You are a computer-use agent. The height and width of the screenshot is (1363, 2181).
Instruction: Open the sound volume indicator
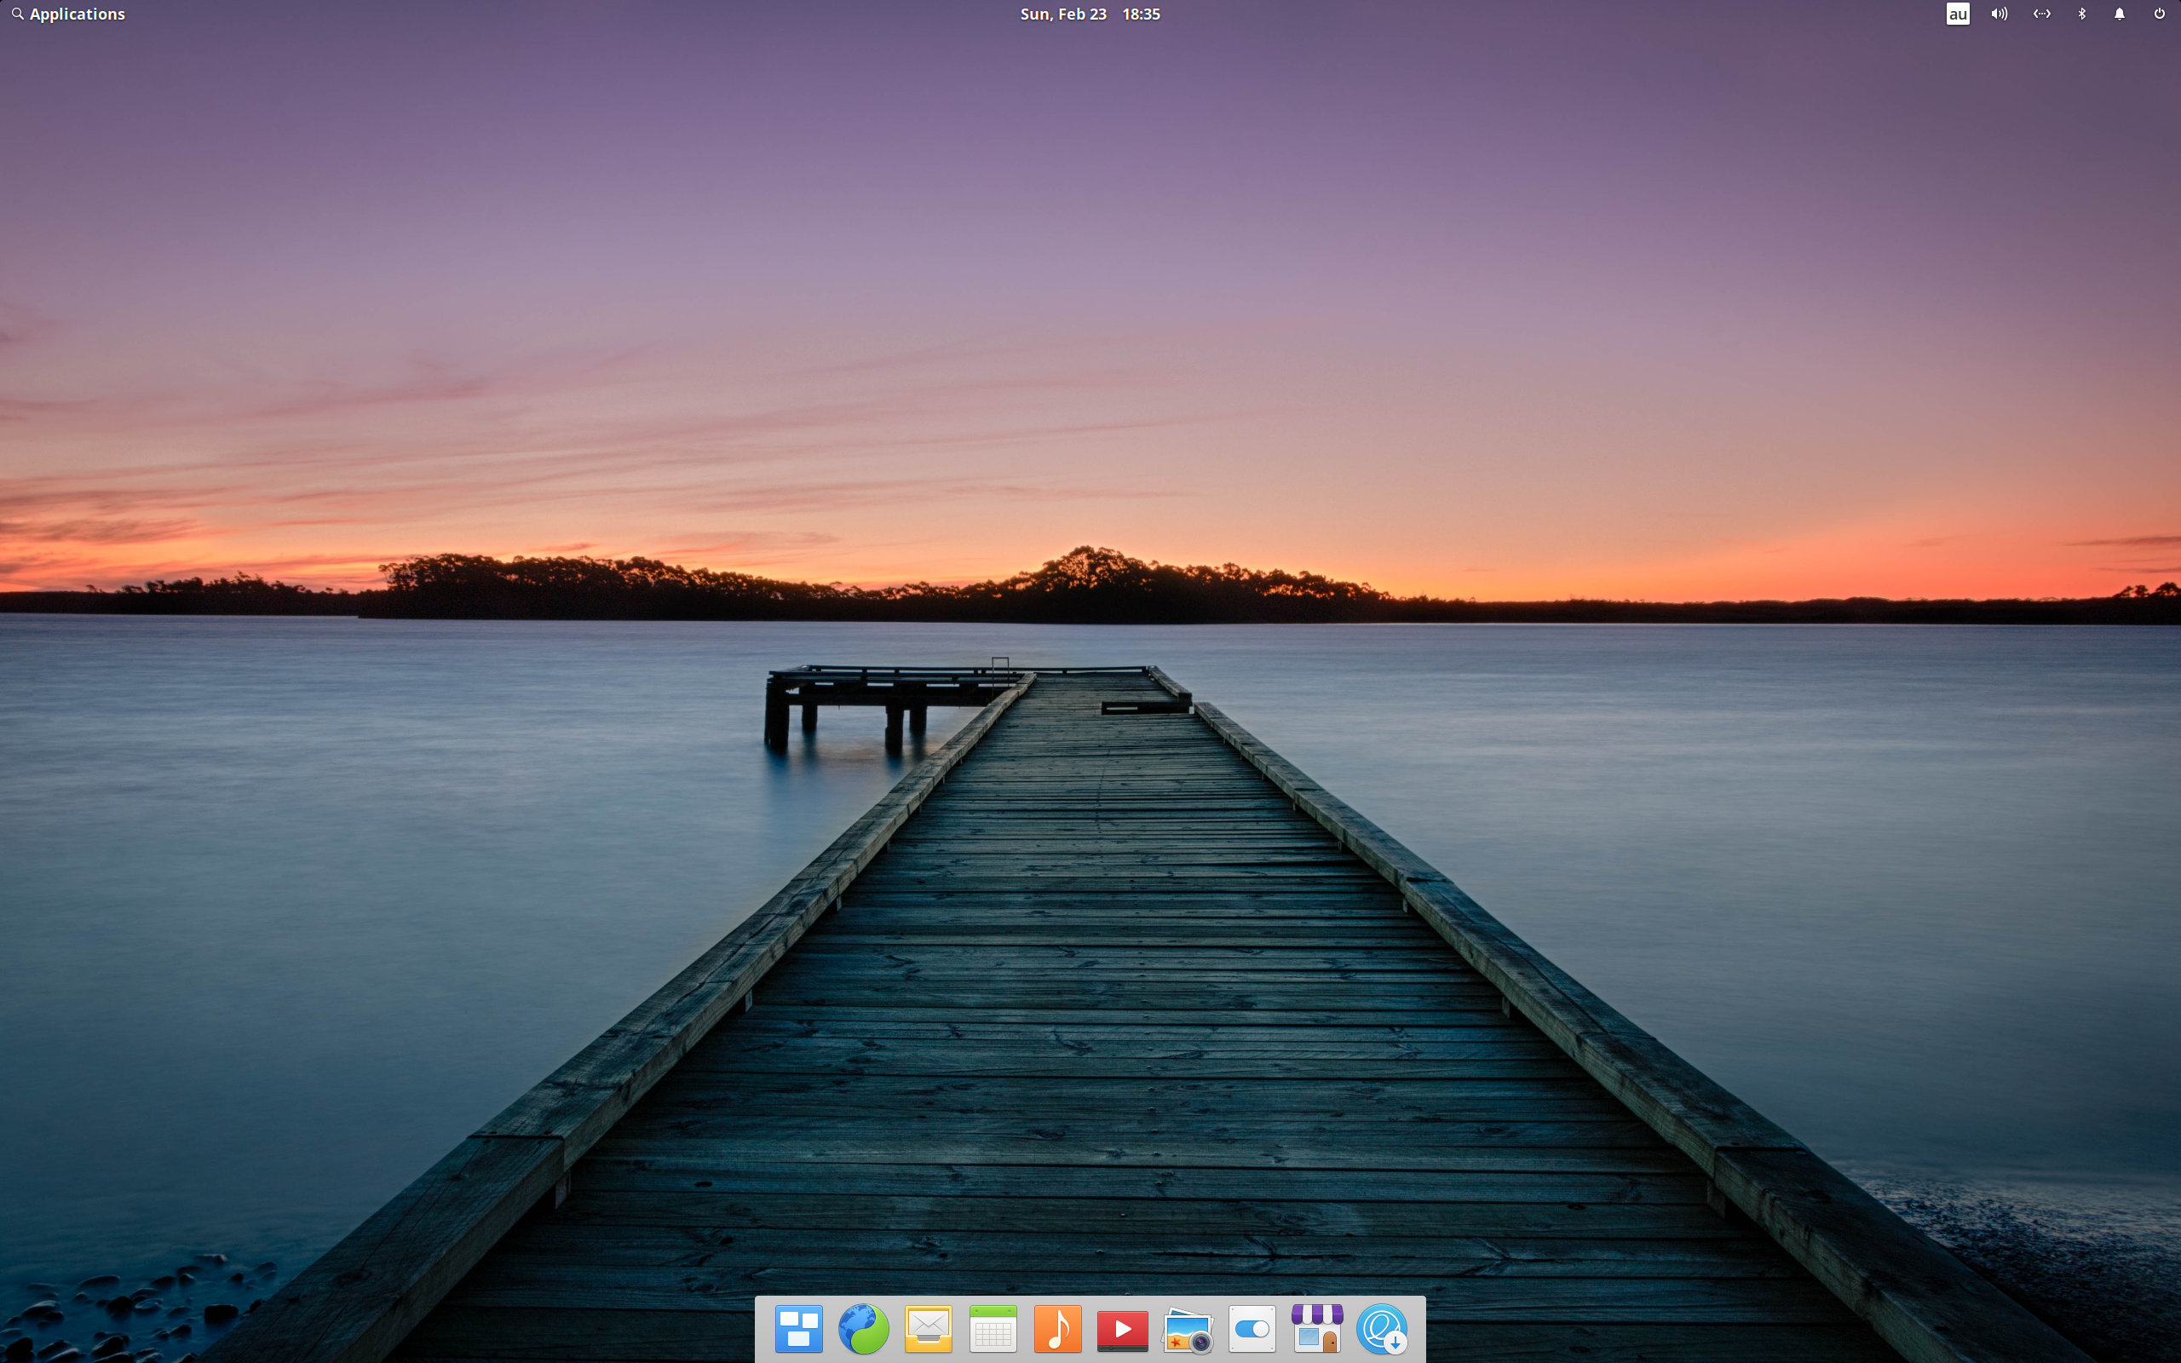point(1999,14)
